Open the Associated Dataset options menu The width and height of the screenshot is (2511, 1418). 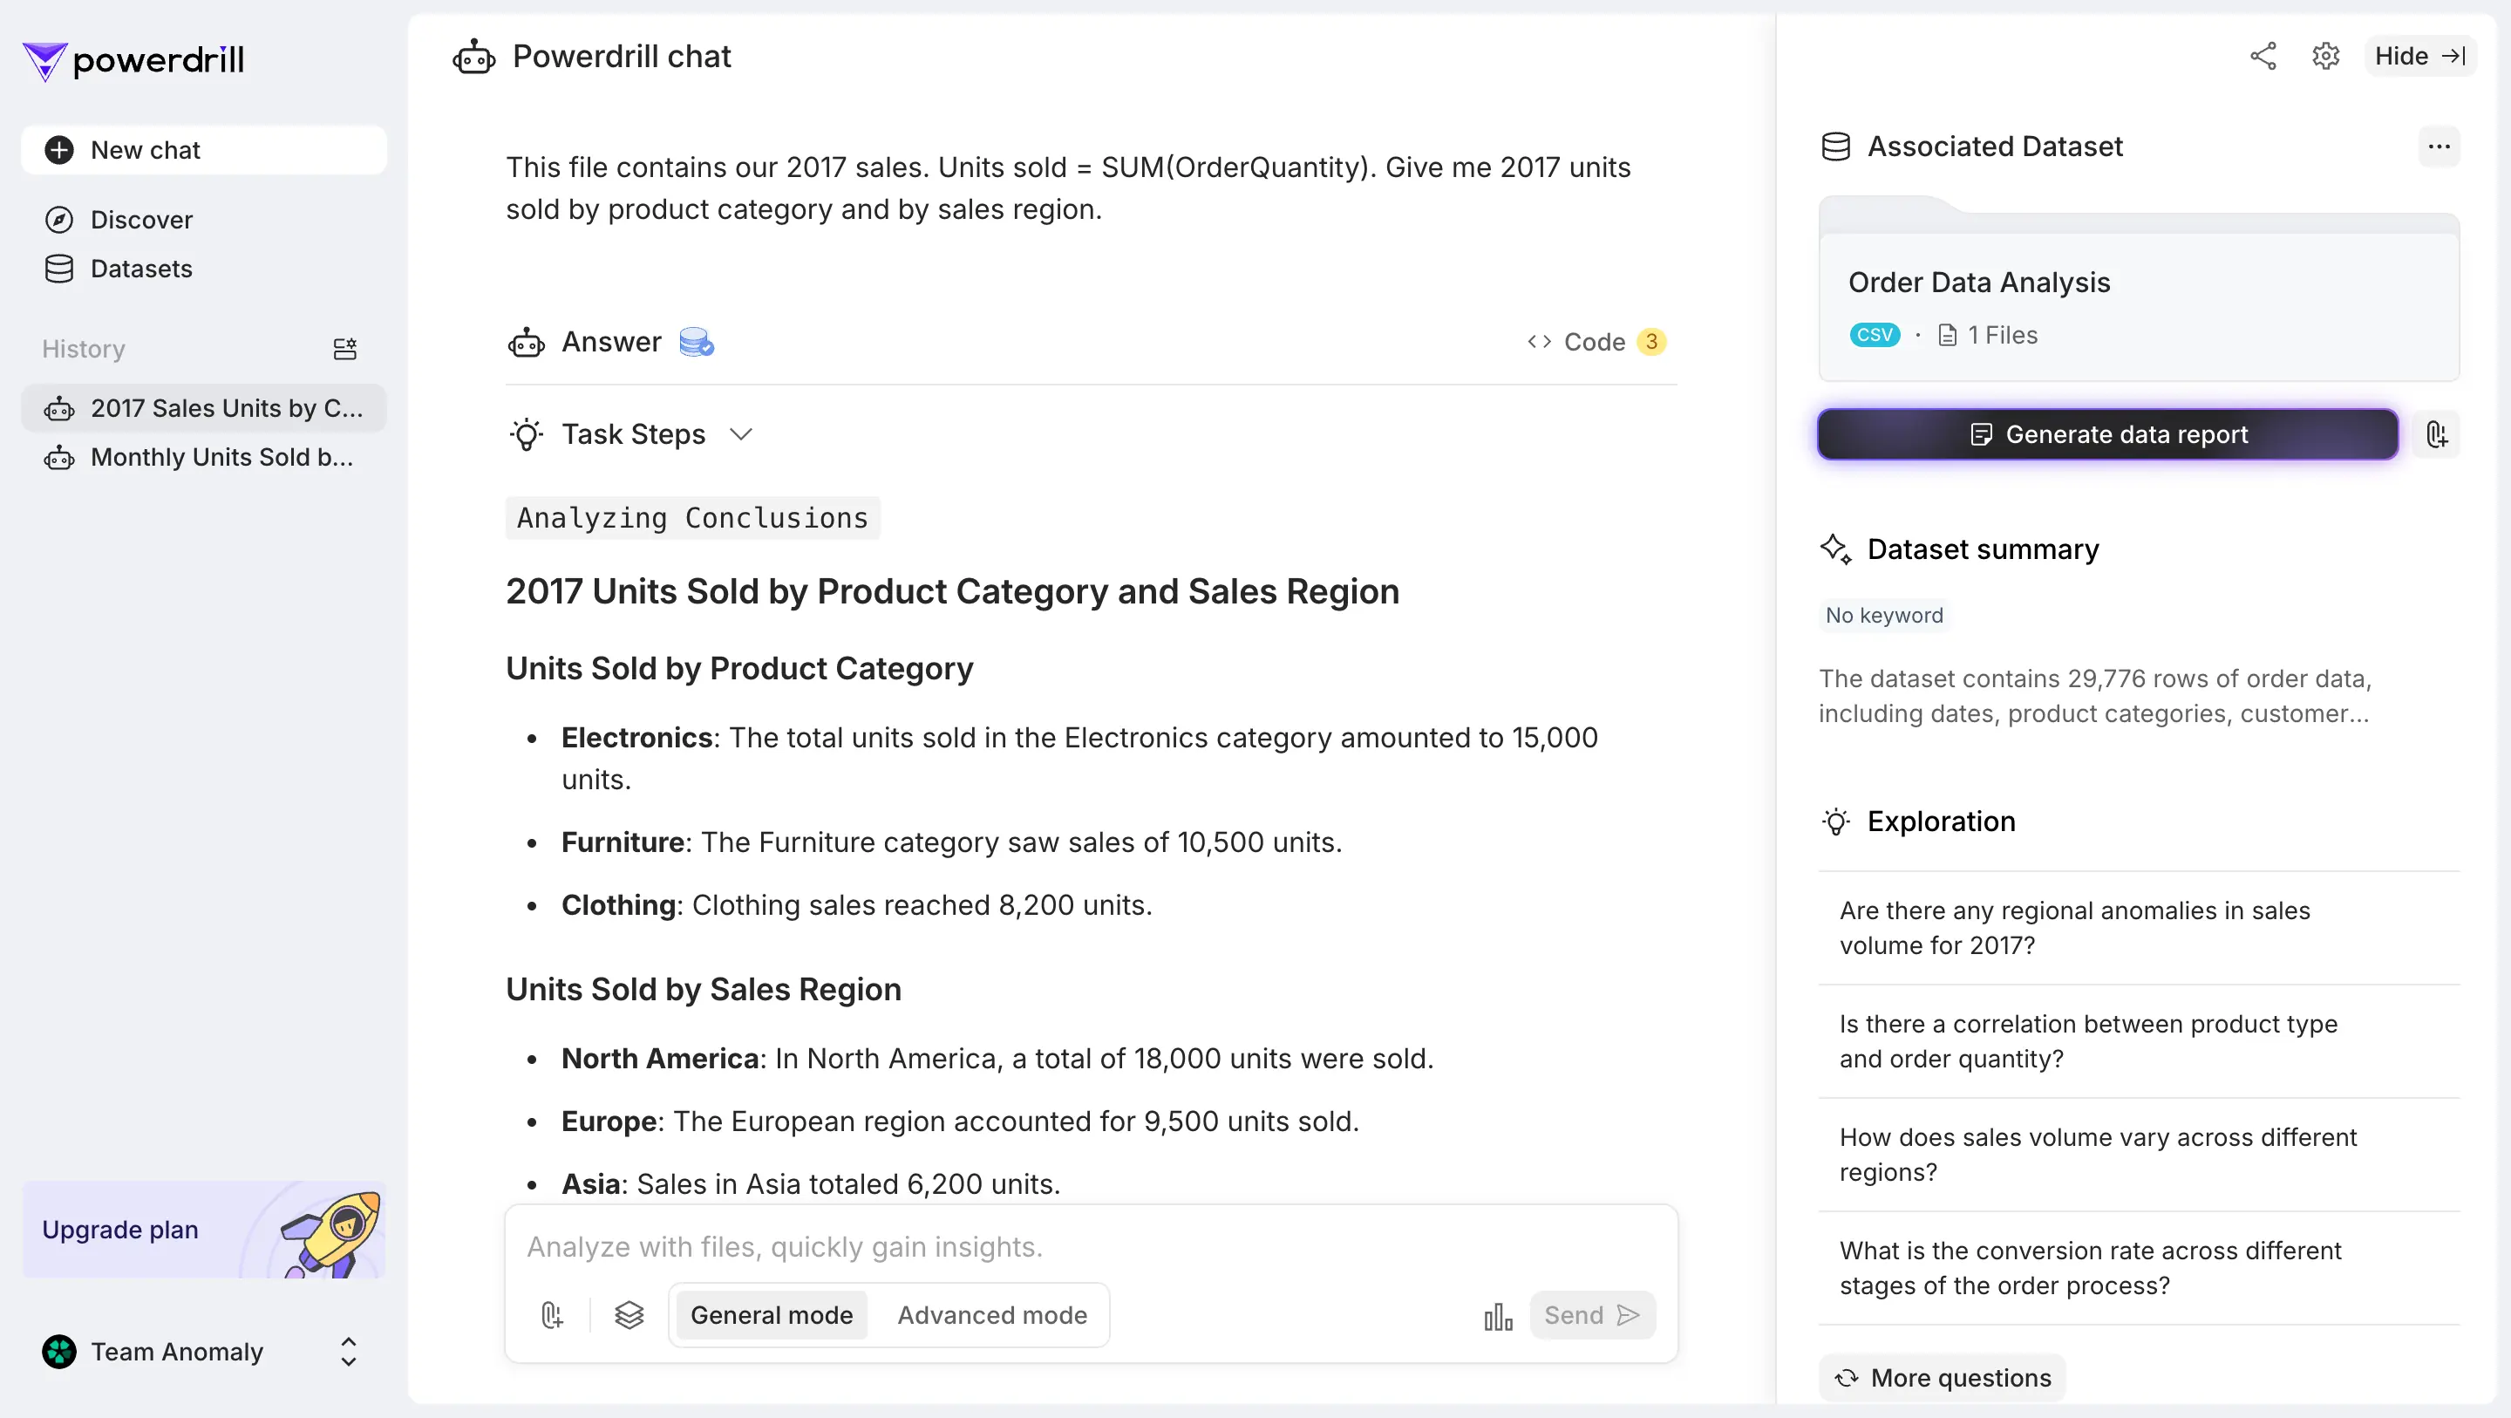pos(2439,147)
